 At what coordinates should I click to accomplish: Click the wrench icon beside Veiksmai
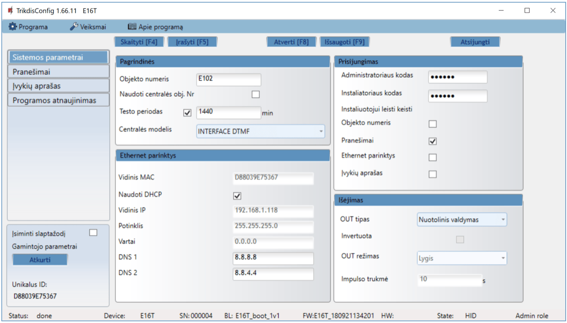click(x=74, y=27)
